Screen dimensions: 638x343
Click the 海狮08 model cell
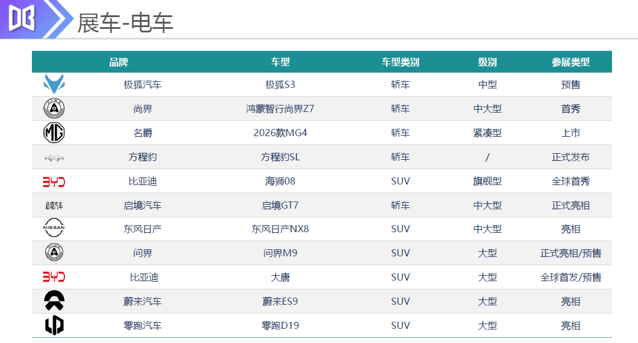pyautogui.click(x=281, y=181)
